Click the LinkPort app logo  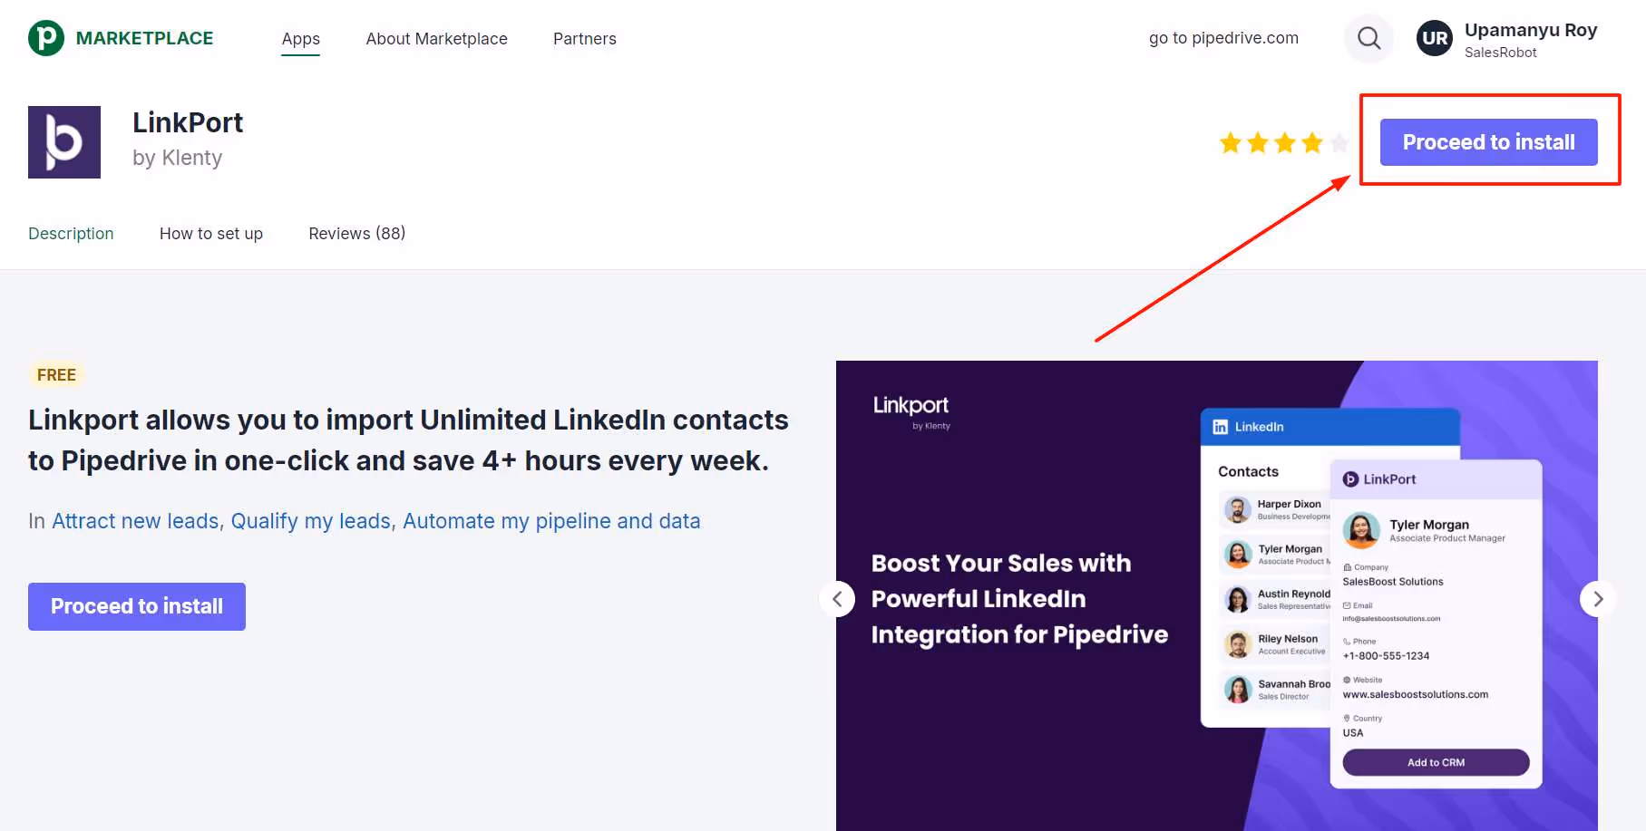tap(63, 142)
